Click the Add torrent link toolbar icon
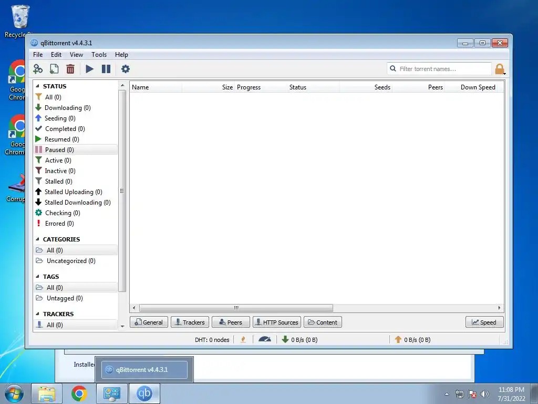Screen dimensions: 538x404 tap(38, 69)
